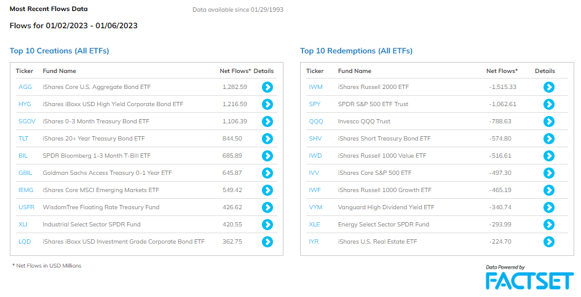Select the flows date range 01/02/2023 - 01/06/2023

(x=92, y=26)
